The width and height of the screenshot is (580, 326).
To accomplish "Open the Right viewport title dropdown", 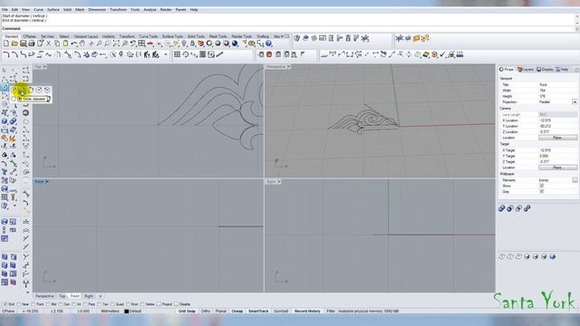I will point(279,181).
